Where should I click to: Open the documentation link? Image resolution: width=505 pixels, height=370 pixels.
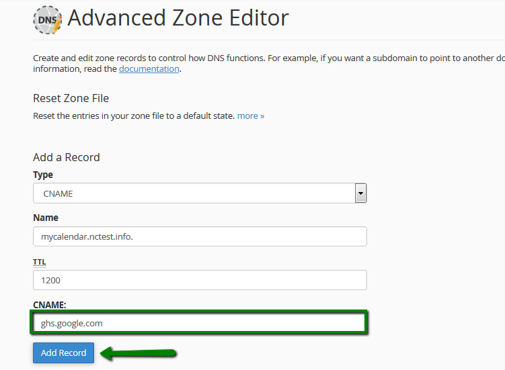(149, 69)
